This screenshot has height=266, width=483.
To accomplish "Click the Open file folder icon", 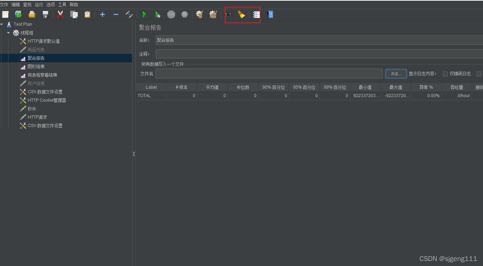I will tap(32, 14).
